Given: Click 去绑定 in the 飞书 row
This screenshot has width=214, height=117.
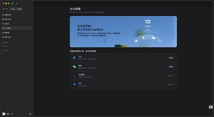Looking at the screenshot, I should click(171, 58).
